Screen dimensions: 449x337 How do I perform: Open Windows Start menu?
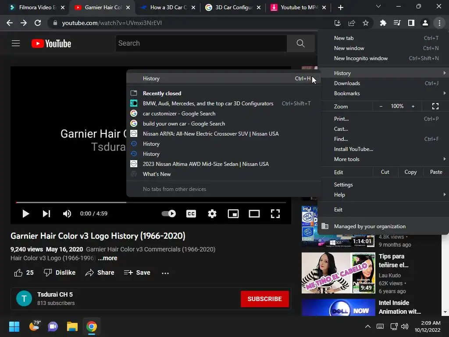click(x=14, y=326)
